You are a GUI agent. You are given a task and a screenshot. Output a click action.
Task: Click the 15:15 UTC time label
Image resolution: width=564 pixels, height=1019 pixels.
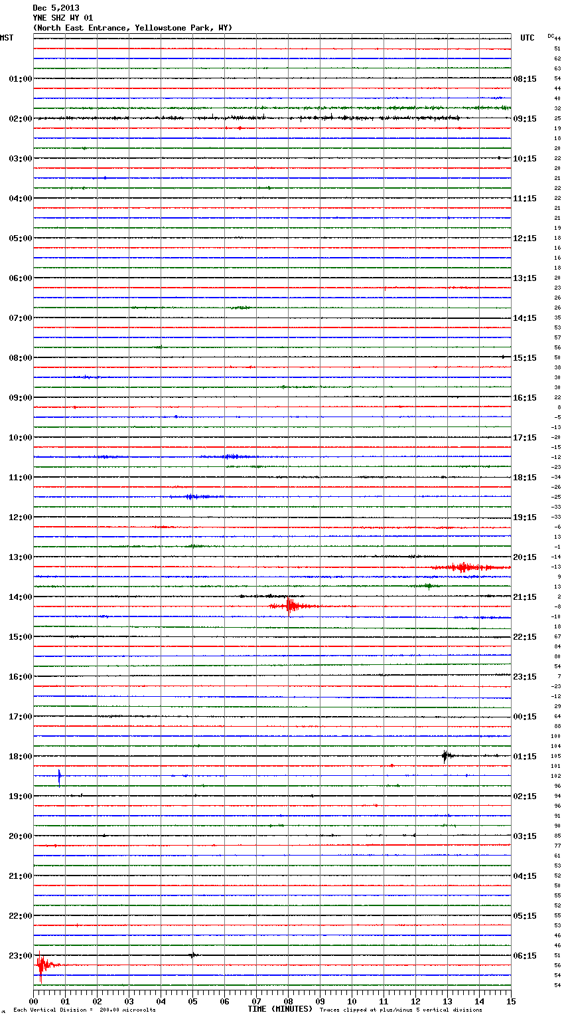(x=525, y=357)
